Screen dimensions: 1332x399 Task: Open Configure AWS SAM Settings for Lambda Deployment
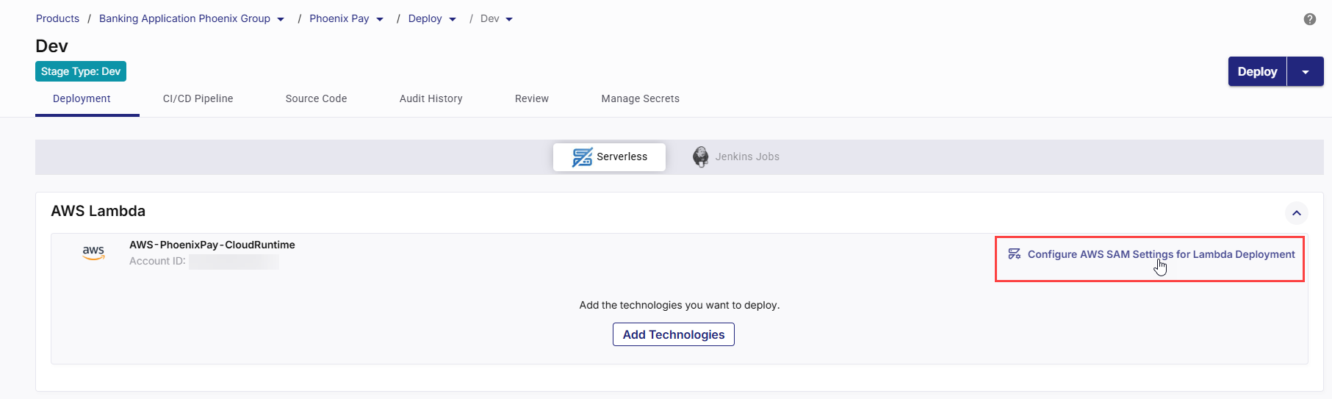click(1151, 254)
